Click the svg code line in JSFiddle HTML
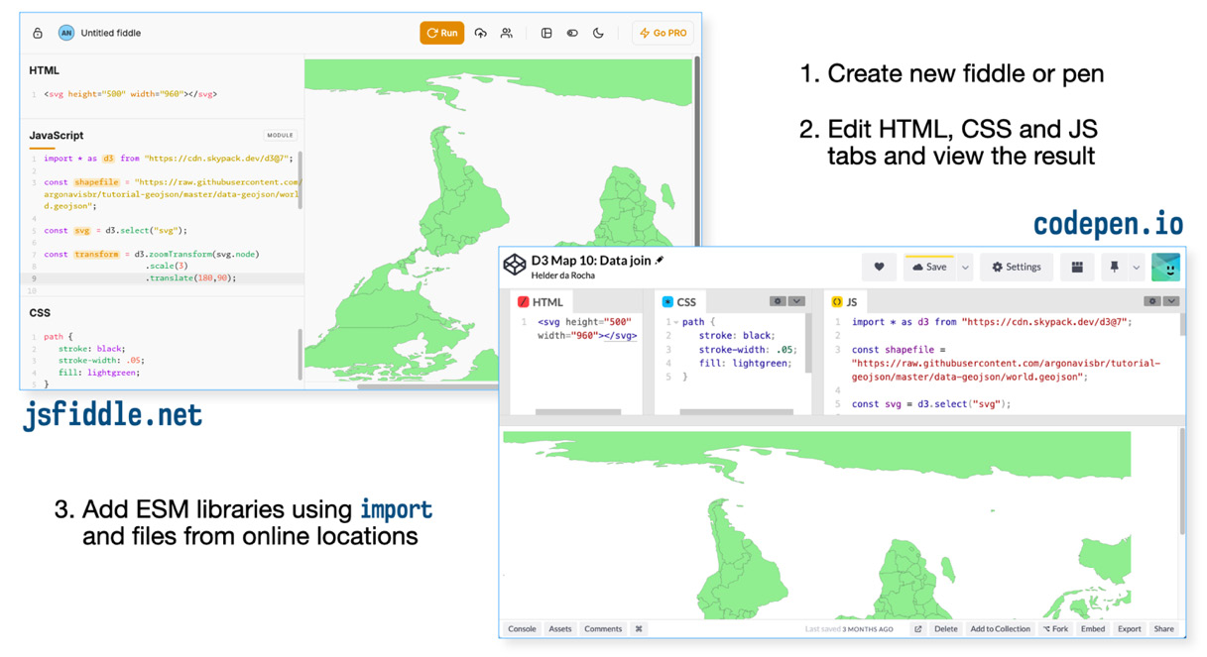This screenshot has height=657, width=1207. tap(130, 94)
